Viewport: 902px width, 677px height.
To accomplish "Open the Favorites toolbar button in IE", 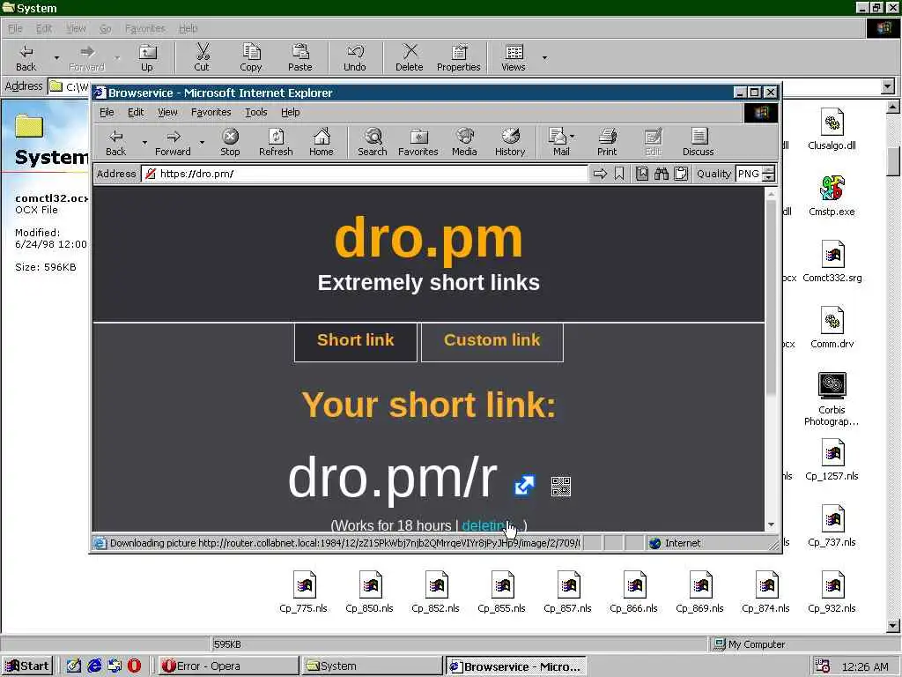I will click(x=418, y=142).
